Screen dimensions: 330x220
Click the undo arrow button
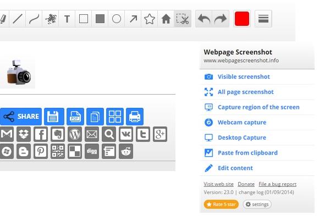(x=204, y=19)
